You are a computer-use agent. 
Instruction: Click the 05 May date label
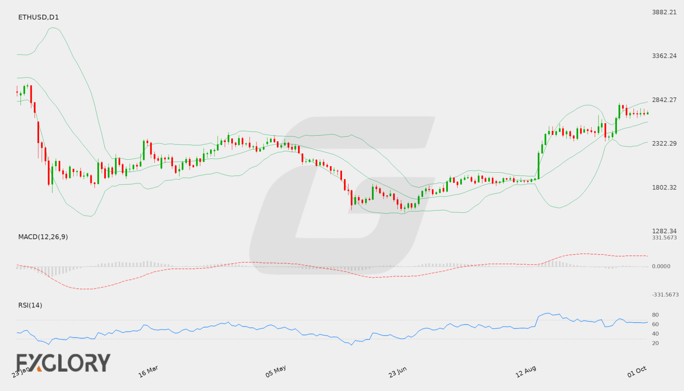276,371
